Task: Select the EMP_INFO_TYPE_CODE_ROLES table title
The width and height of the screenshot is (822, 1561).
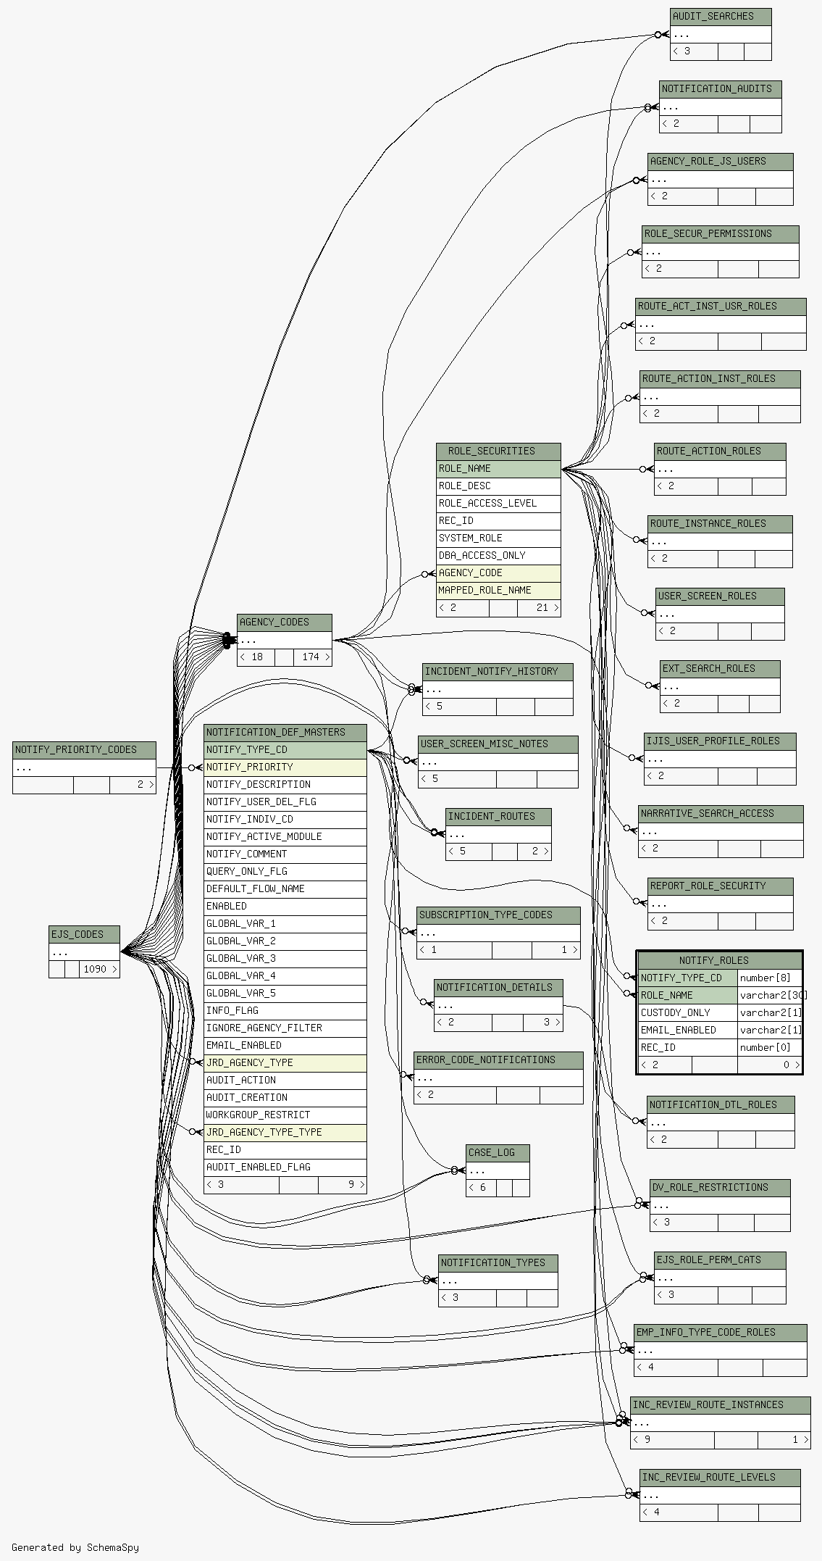Action: pyautogui.click(x=720, y=1333)
